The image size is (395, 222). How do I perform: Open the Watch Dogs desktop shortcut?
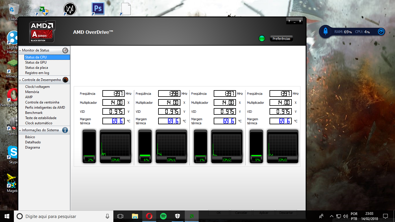tap(70, 9)
